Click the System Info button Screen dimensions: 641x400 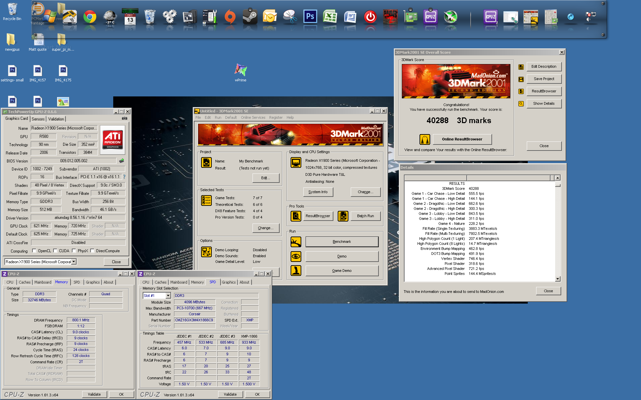tap(318, 192)
